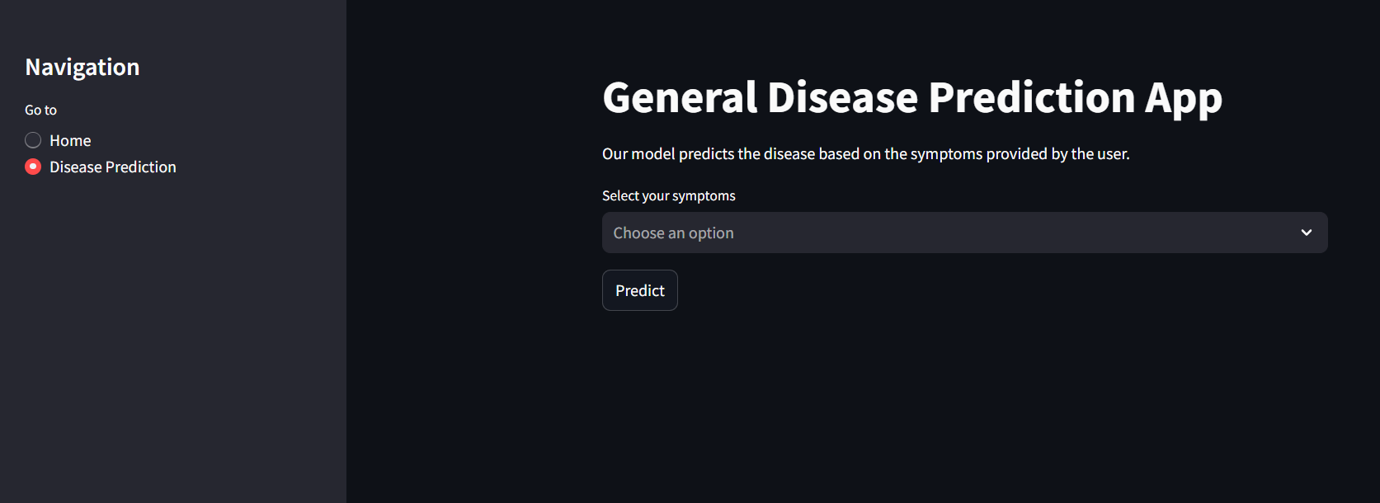The width and height of the screenshot is (1380, 503).
Task: Expand the 'Choose an option' selector
Action: click(x=907, y=233)
